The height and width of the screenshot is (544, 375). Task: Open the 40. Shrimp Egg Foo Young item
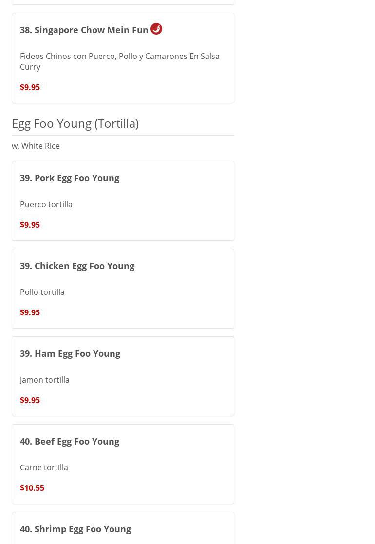[75, 529]
